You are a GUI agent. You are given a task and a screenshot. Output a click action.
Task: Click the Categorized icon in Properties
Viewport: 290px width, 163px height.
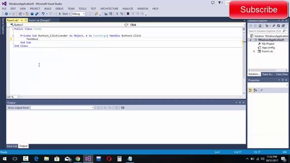pos(250,90)
